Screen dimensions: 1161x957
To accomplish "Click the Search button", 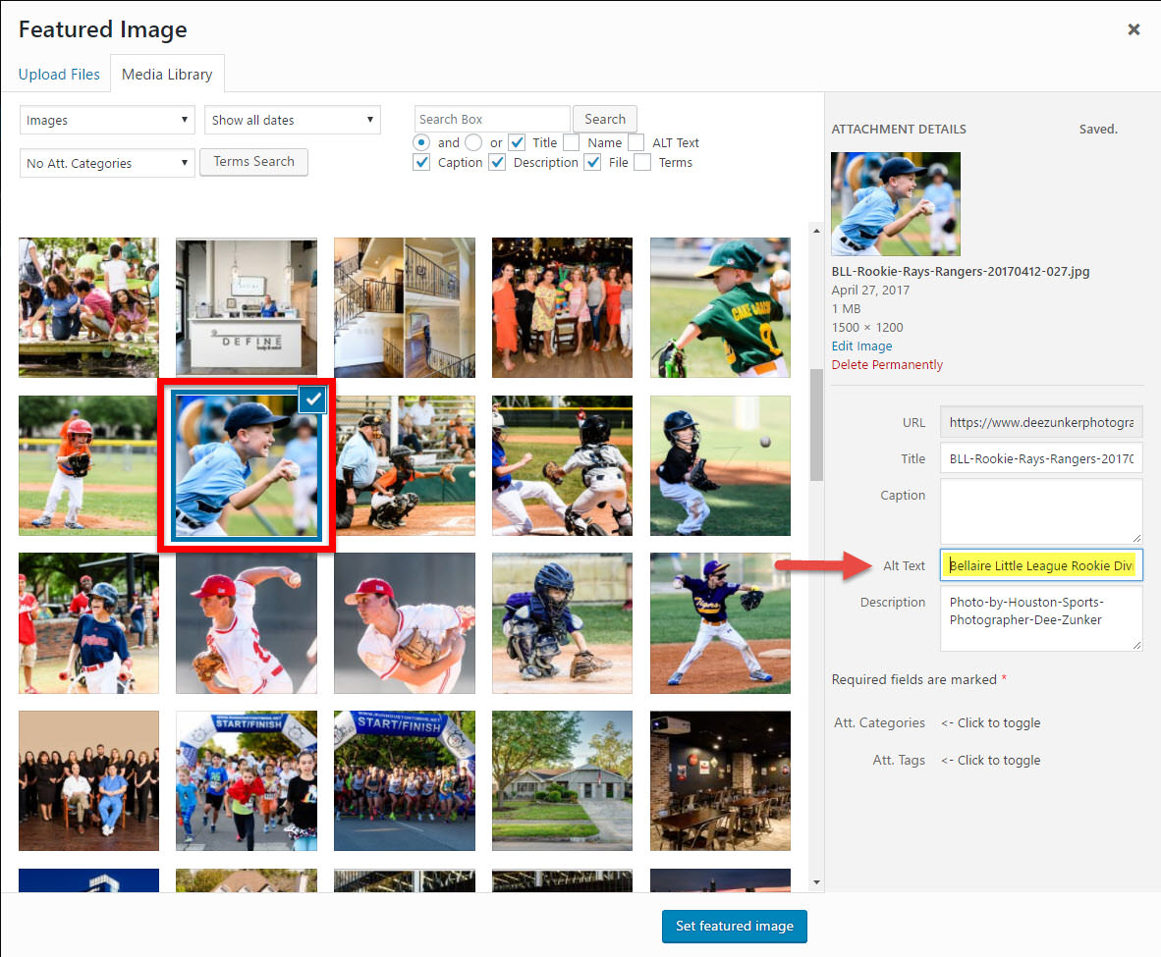I will 605,119.
